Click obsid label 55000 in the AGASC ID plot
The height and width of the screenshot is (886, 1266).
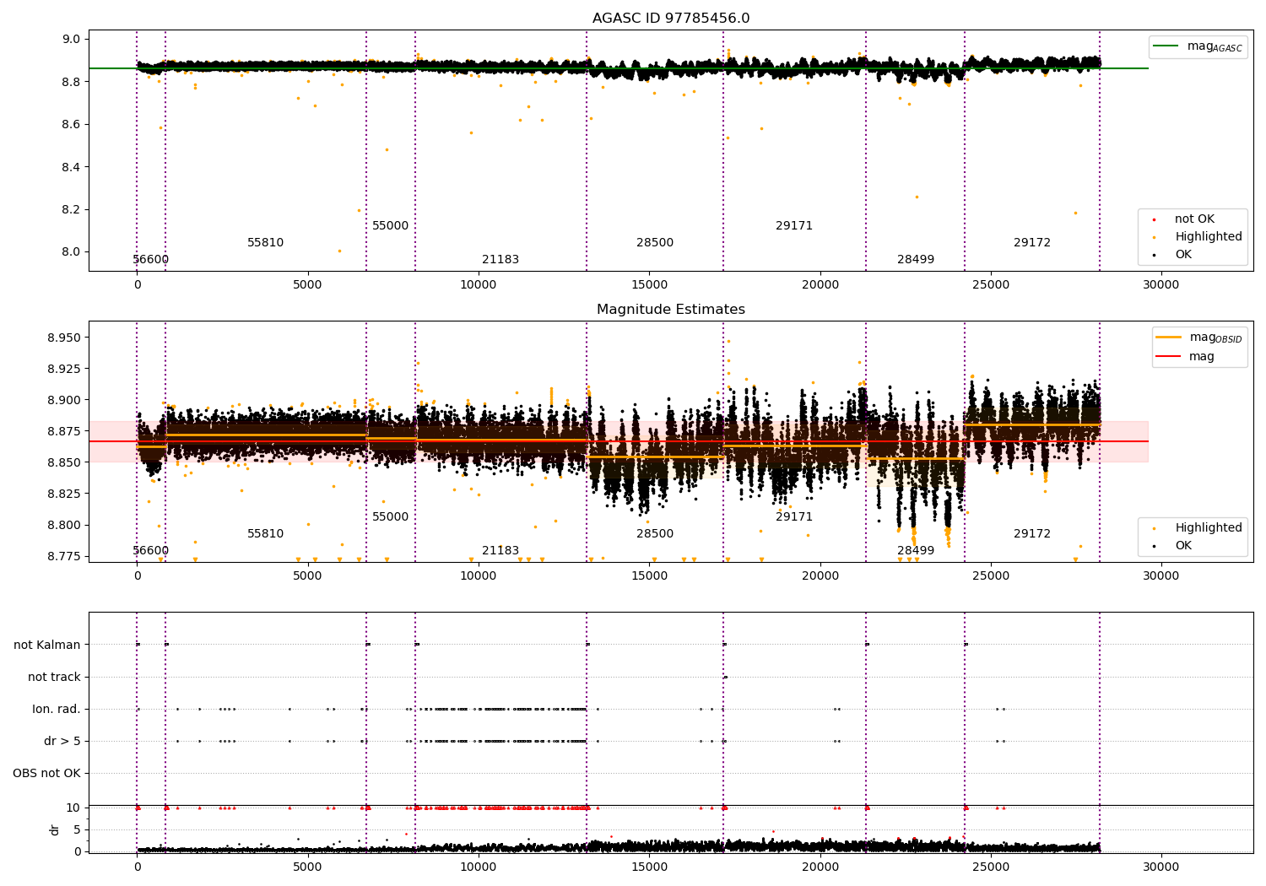(x=391, y=226)
